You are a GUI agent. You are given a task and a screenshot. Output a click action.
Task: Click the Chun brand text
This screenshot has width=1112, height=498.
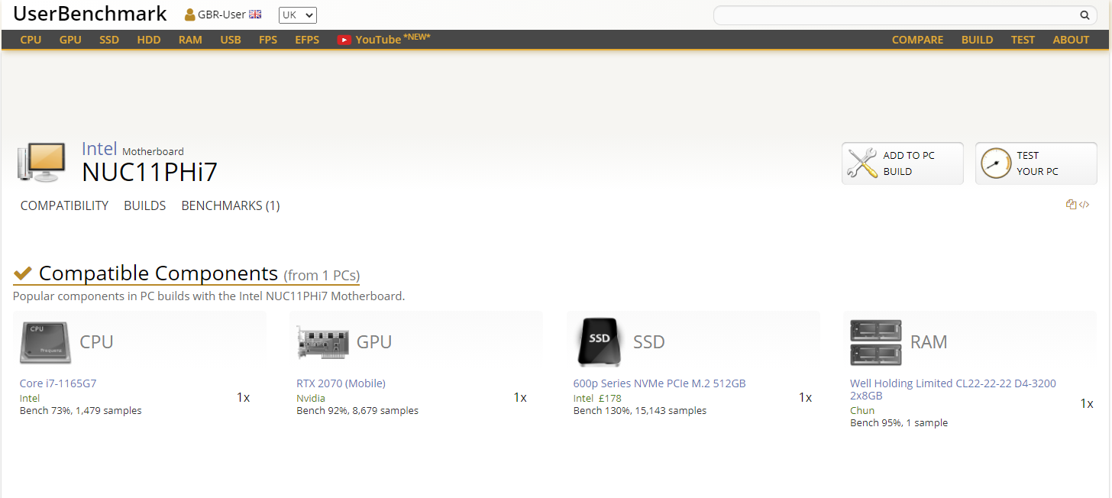point(862,410)
